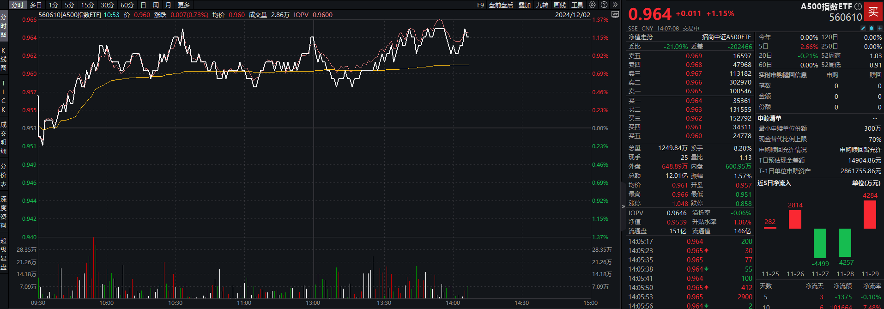Collapse the right panel with the double-arrow handle

click(x=623, y=206)
